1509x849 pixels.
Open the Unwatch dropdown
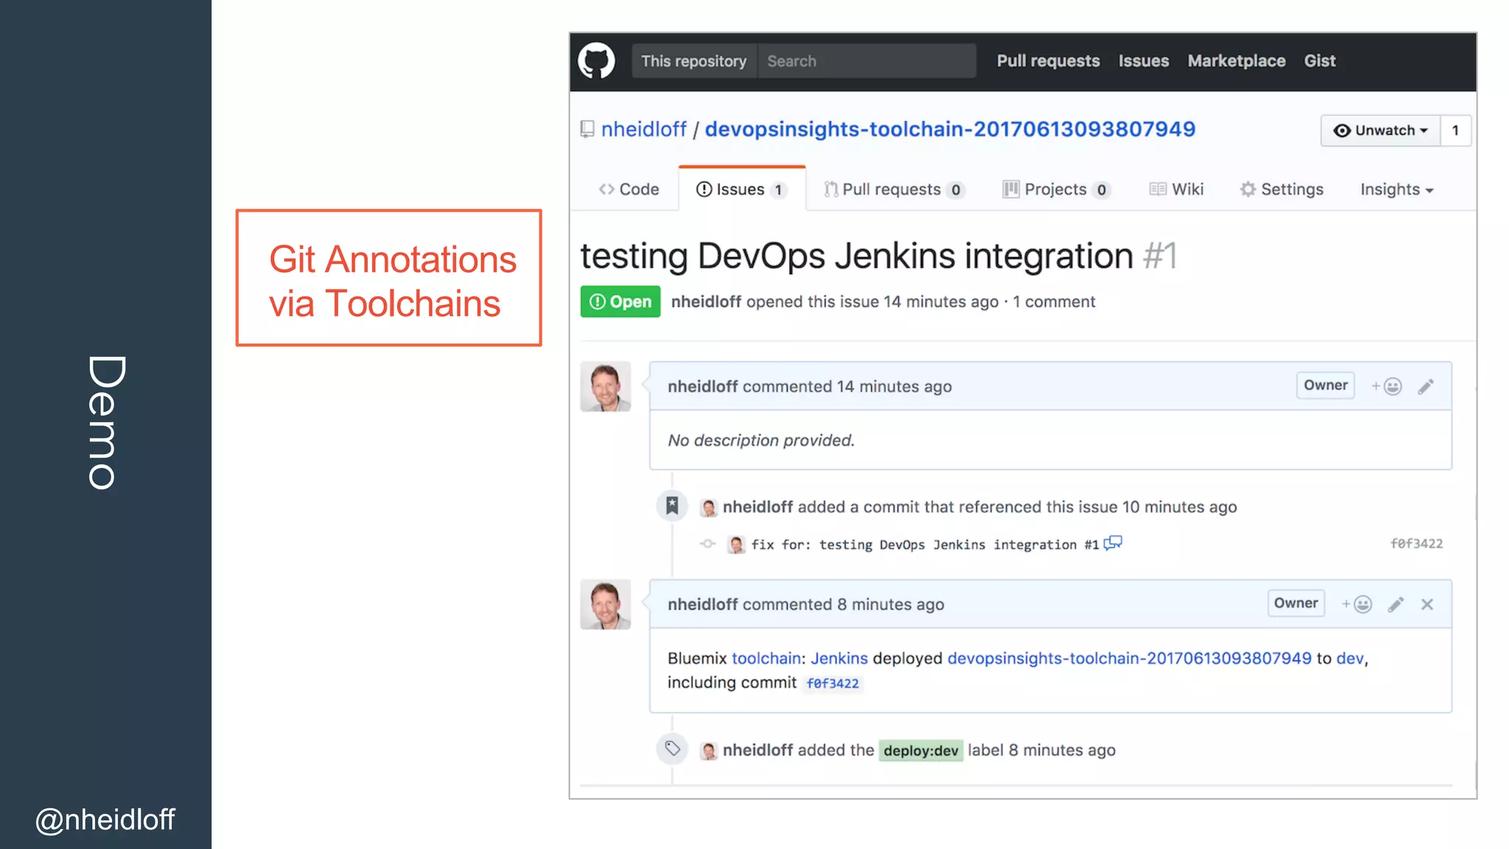1380,130
